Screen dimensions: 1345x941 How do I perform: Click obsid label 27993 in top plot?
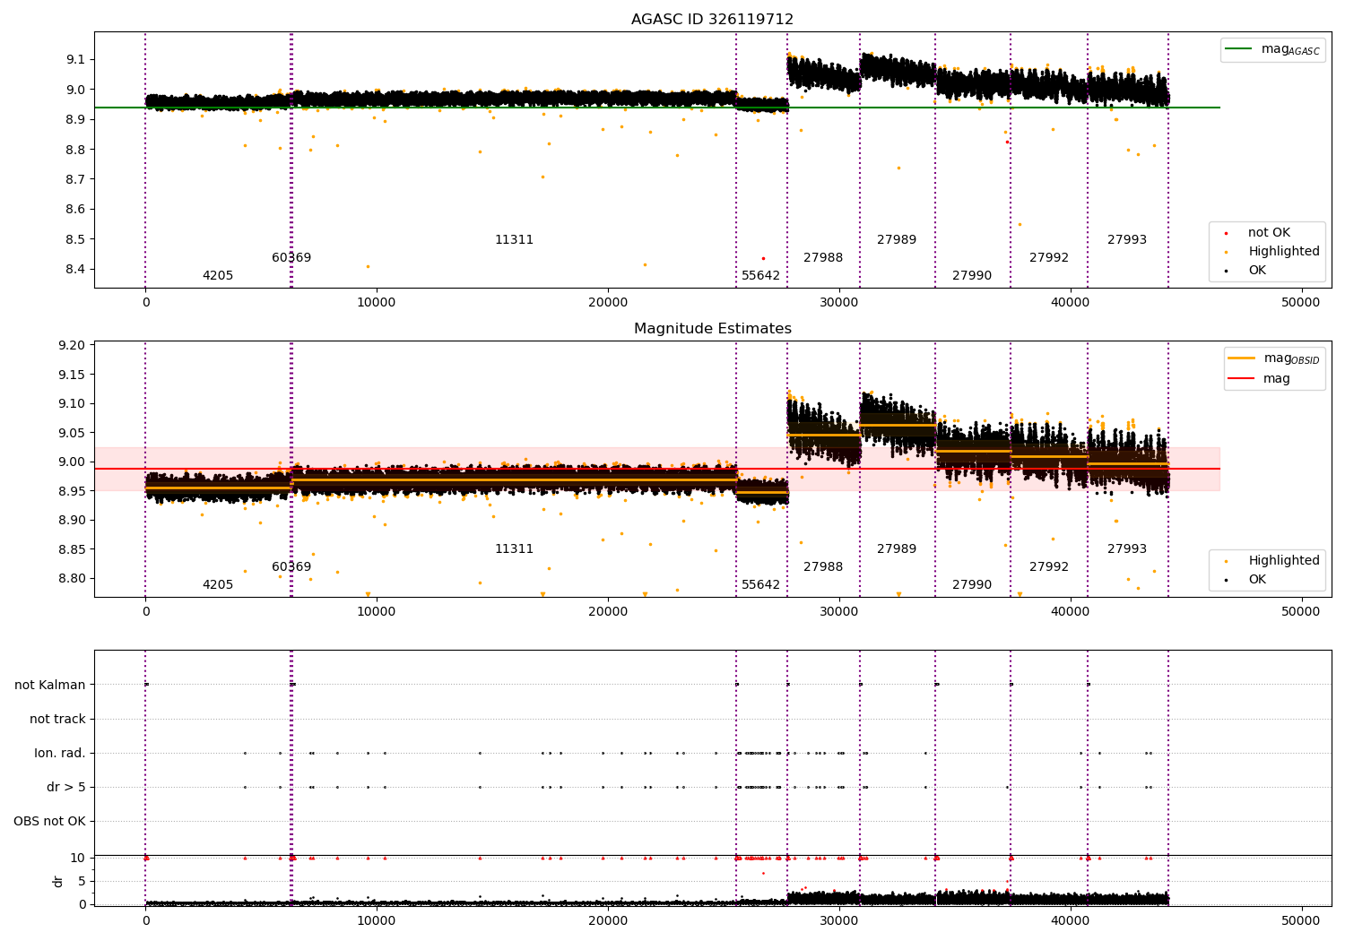1127,240
